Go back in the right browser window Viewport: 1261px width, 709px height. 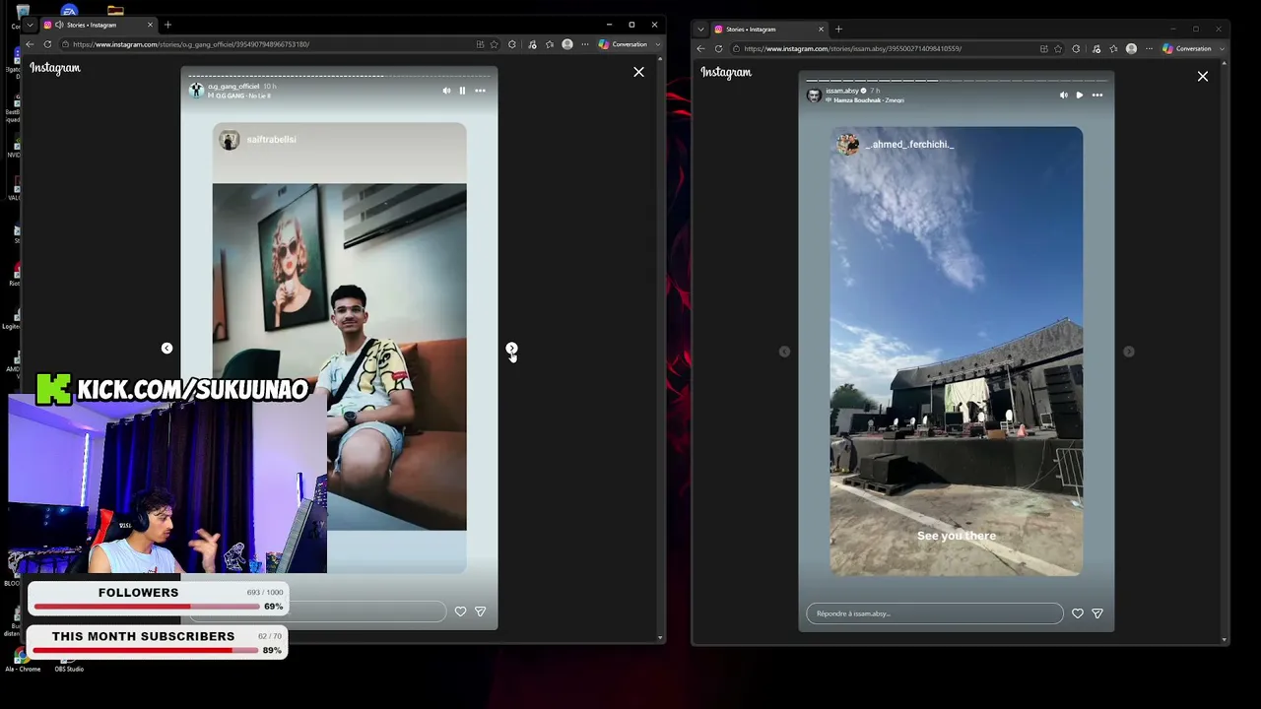[700, 48]
